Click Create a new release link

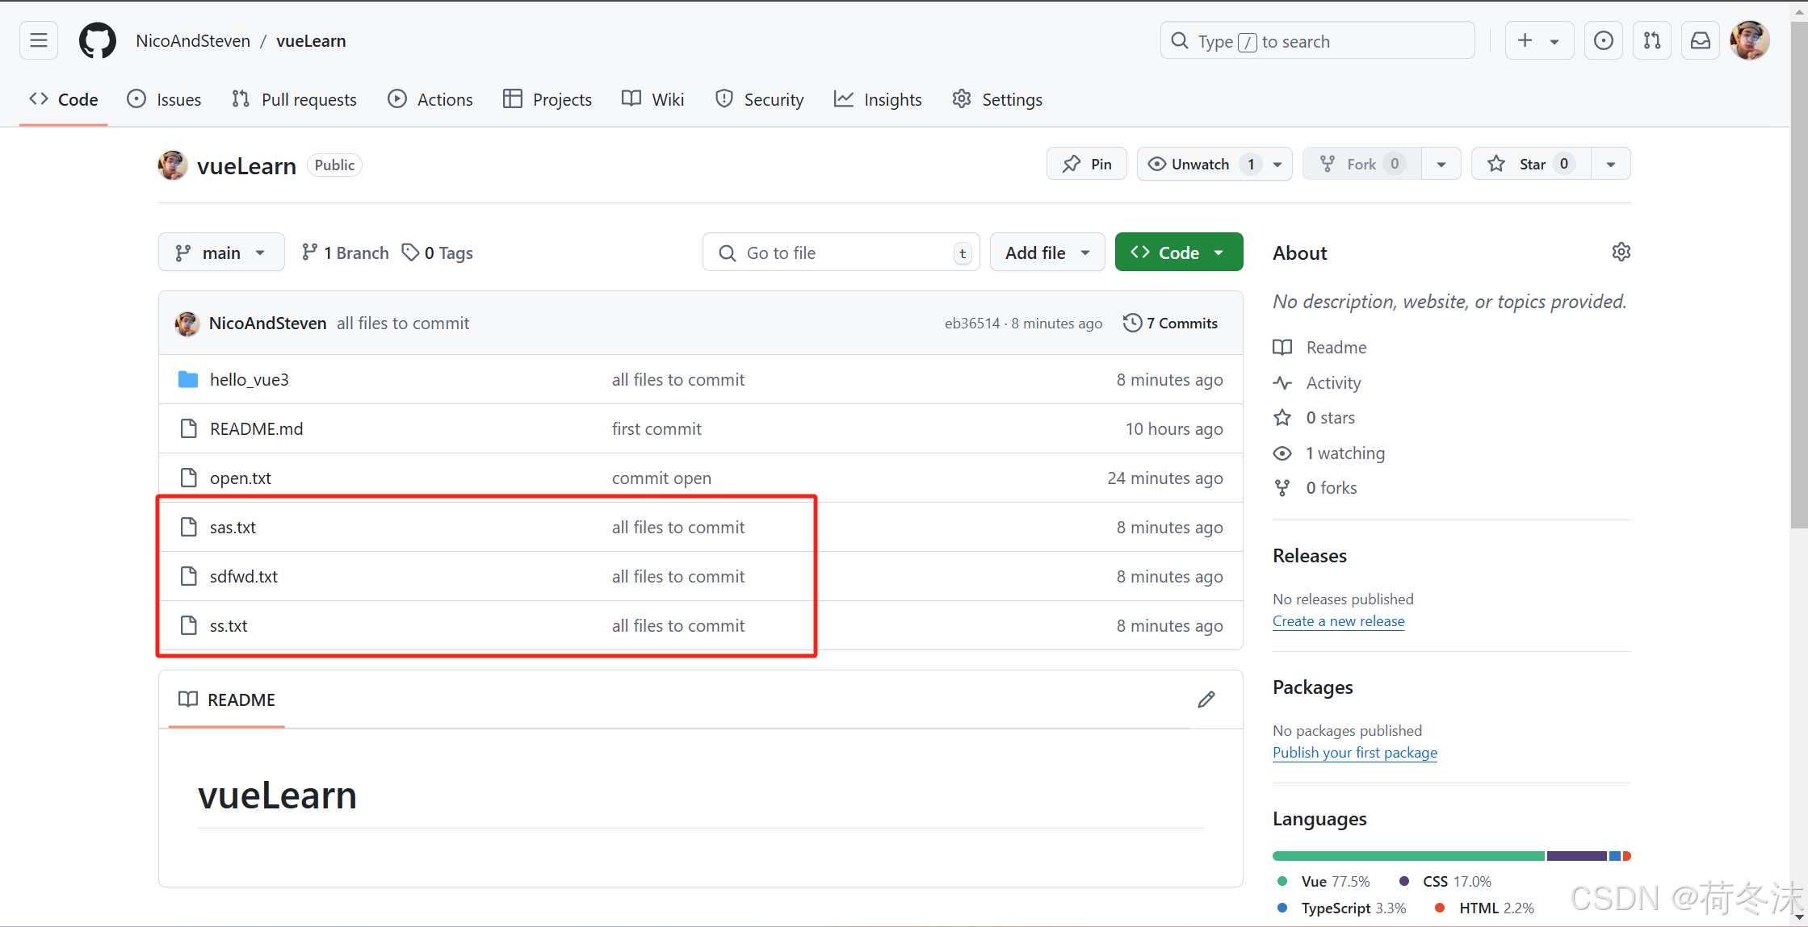click(1338, 621)
